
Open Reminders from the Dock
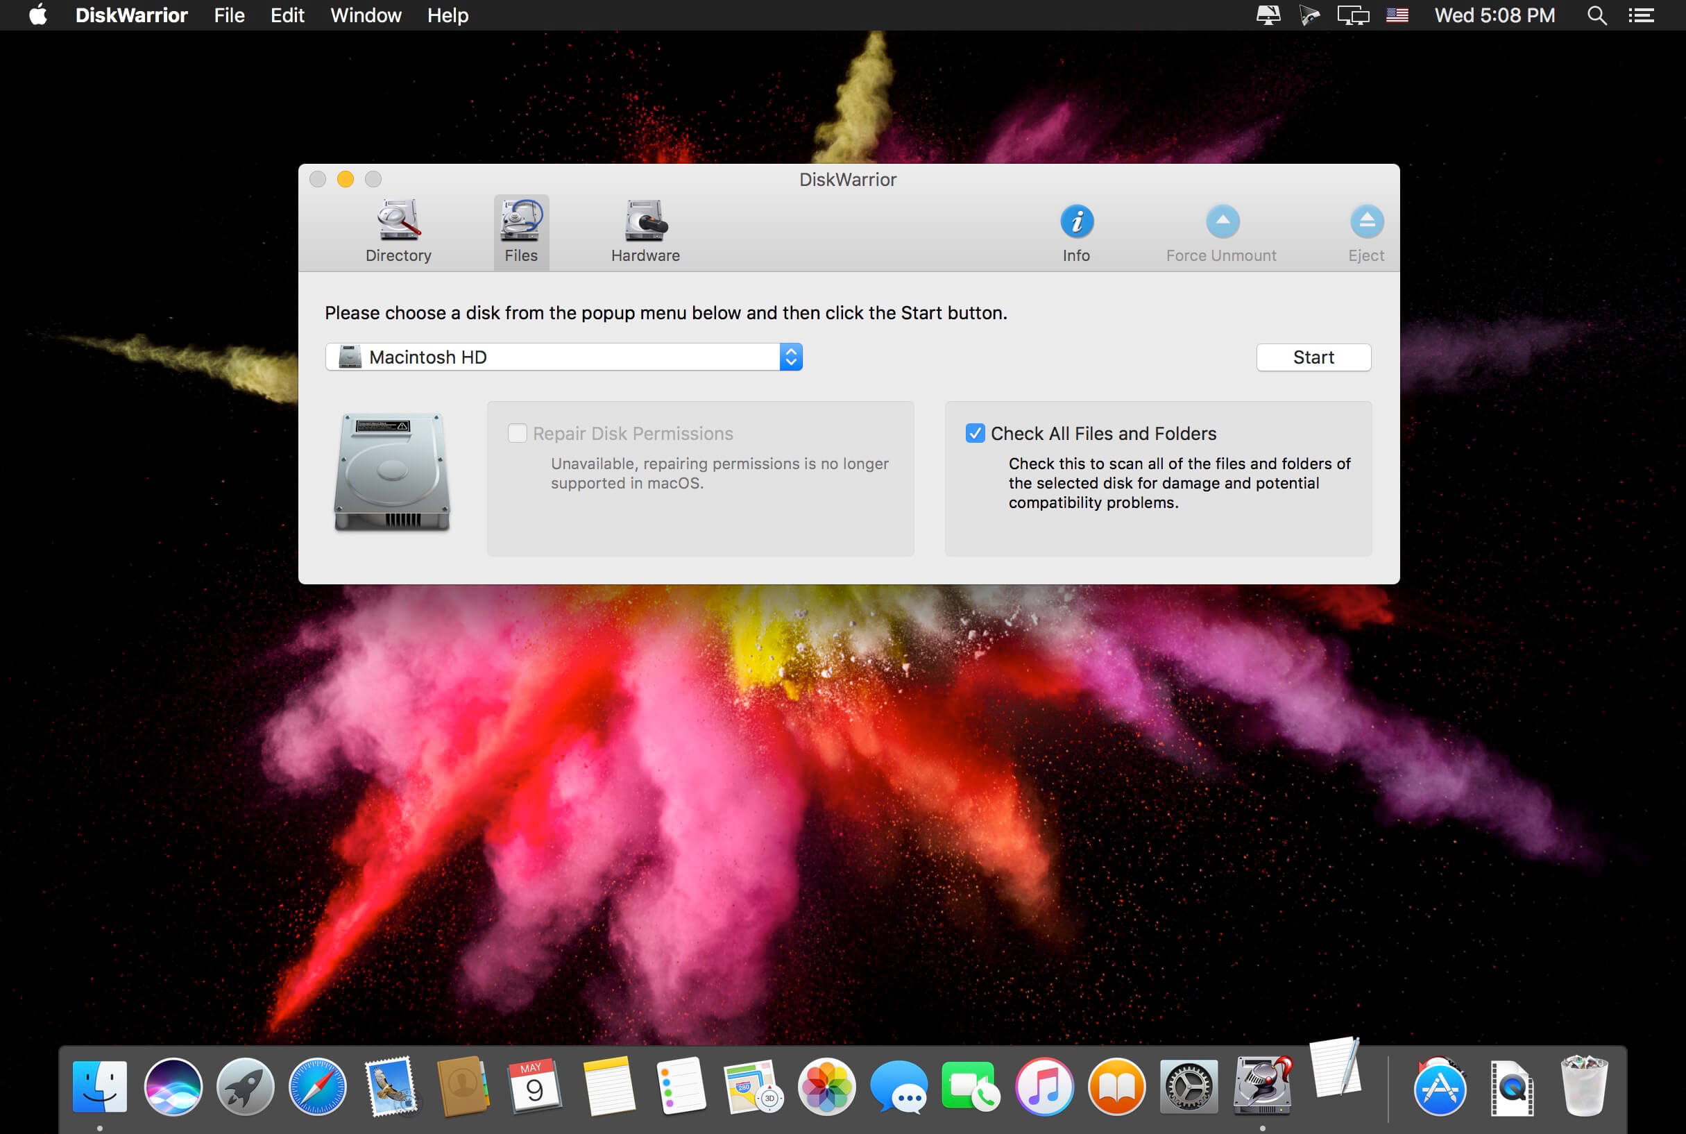coord(681,1086)
